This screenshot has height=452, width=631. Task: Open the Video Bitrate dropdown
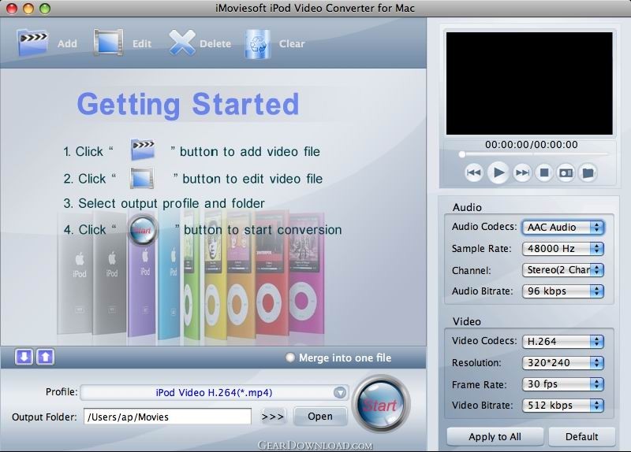563,406
